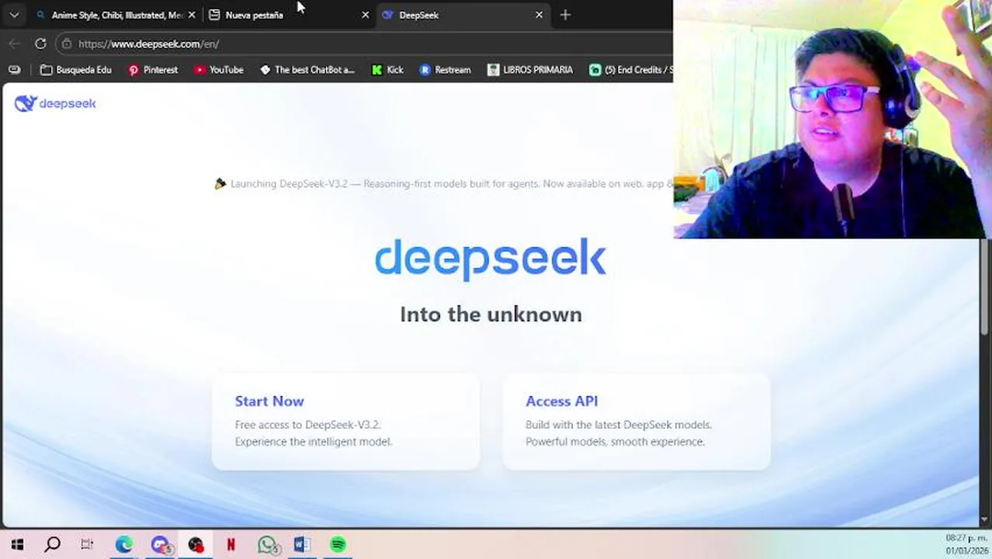Viewport: 992px width, 559px height.
Task: Click 'Build with the latest DeepSeek models.' text
Action: [619, 425]
